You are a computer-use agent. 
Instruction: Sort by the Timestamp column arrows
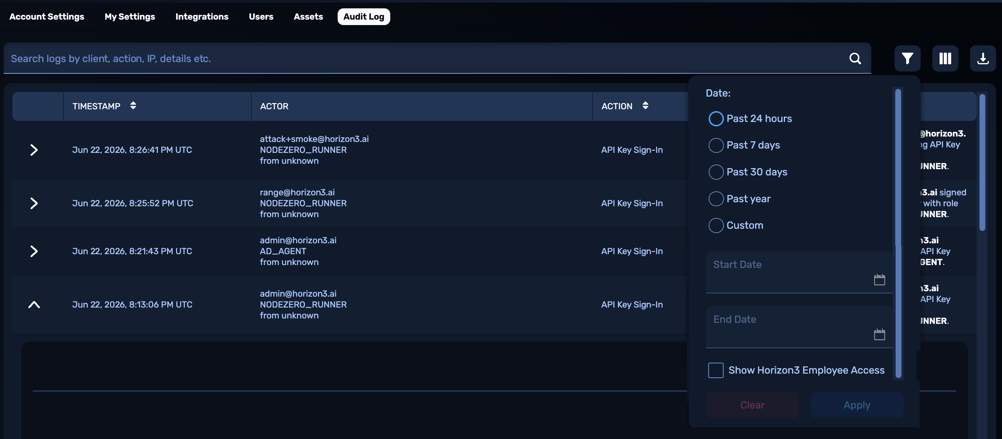133,105
